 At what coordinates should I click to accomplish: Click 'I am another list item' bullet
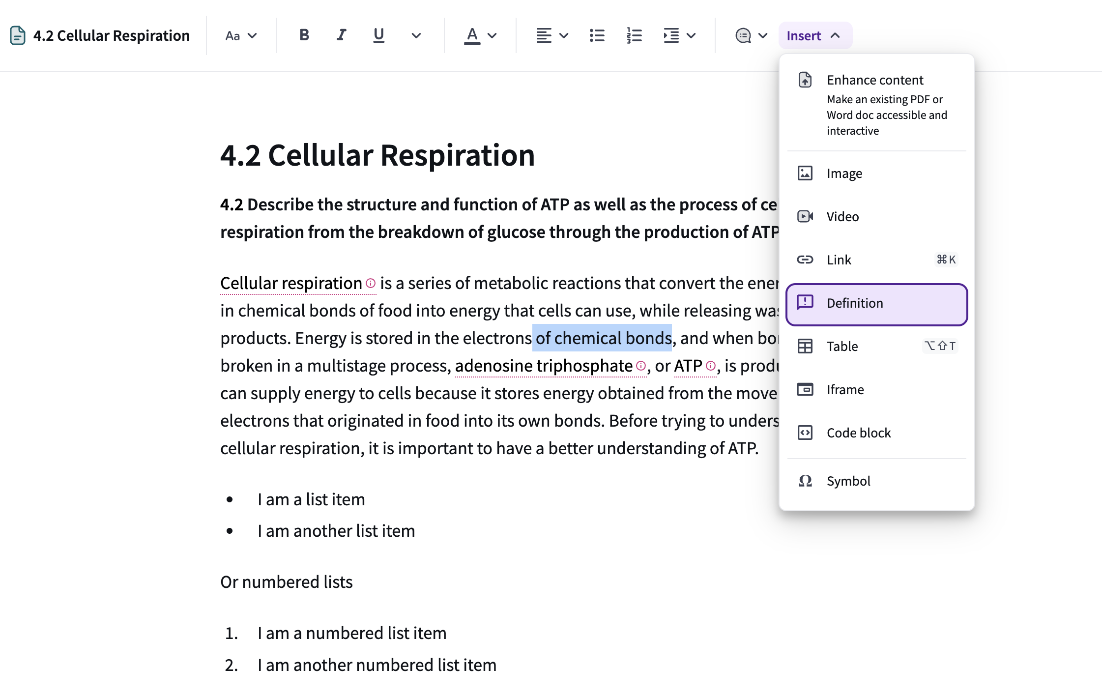click(x=336, y=531)
